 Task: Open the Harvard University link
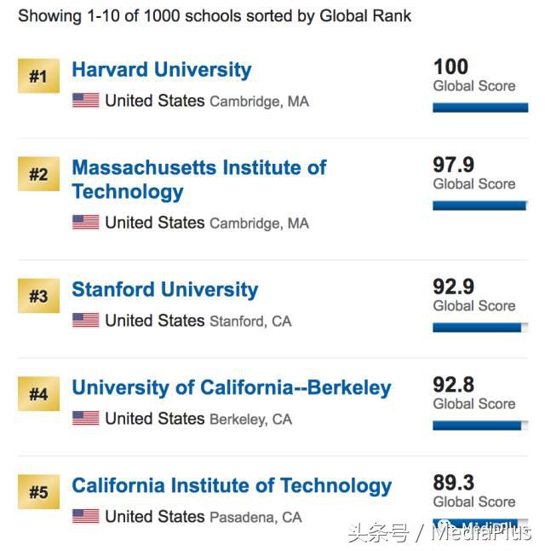tap(162, 70)
